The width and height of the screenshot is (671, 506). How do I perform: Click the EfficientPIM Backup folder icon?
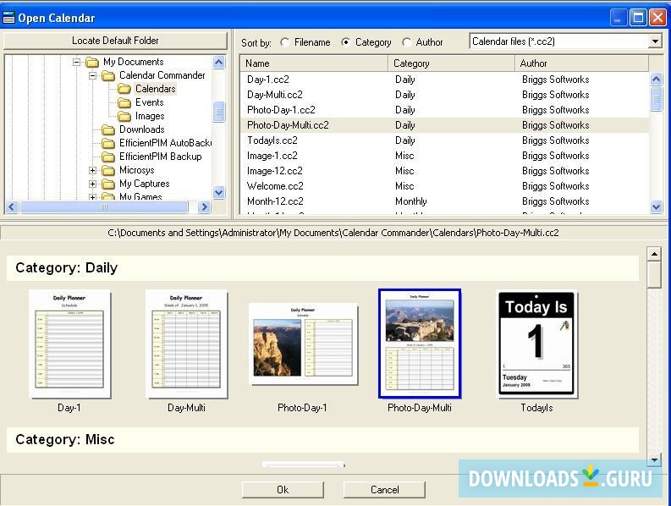coord(108,157)
